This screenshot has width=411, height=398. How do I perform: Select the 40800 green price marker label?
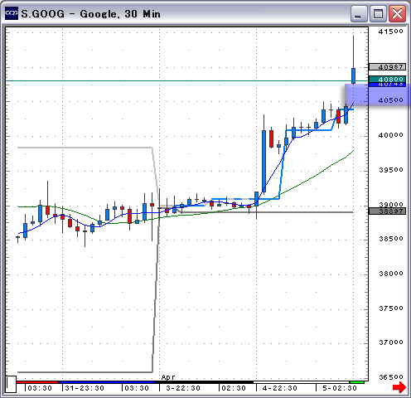[387, 79]
